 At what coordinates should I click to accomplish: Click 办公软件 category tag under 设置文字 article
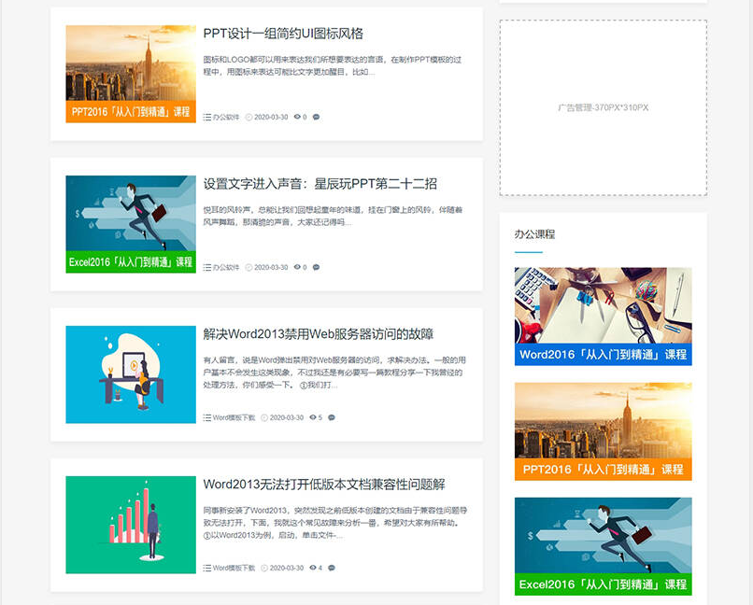click(x=226, y=268)
